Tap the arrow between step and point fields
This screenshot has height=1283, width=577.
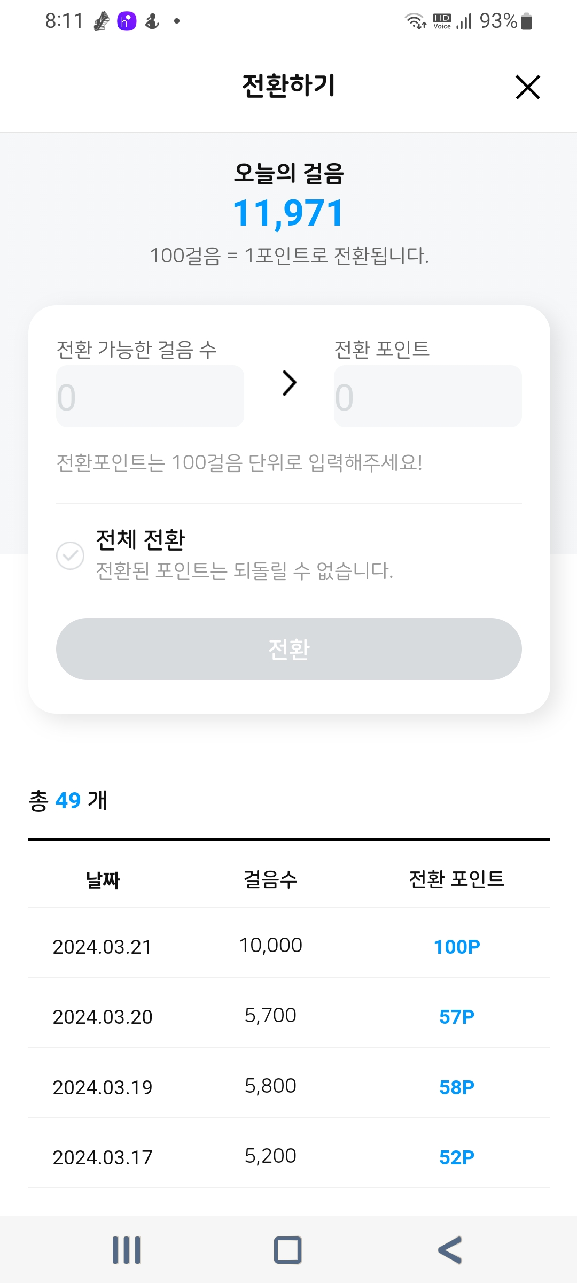pyautogui.click(x=289, y=383)
